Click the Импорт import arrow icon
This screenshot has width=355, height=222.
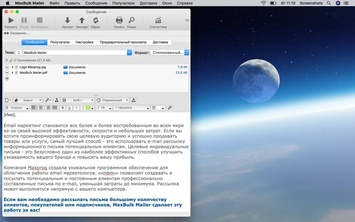67,20
